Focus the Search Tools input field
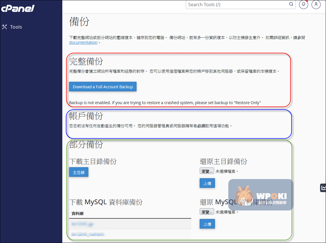This screenshot has height=243, width=326. click(x=236, y=5)
